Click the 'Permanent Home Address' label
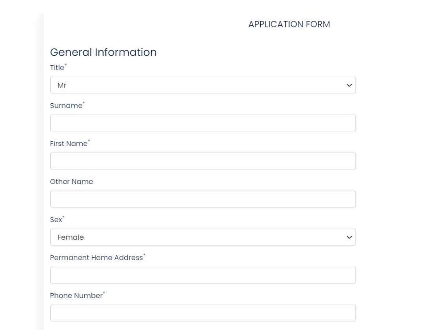The height and width of the screenshot is (330, 439). [96, 258]
